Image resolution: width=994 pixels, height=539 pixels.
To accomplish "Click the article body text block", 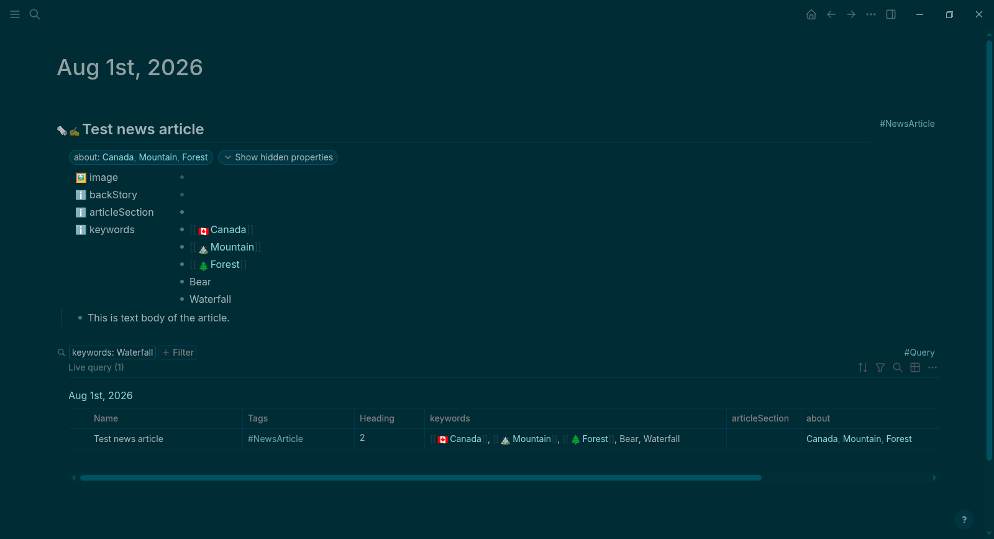I will pyautogui.click(x=158, y=318).
